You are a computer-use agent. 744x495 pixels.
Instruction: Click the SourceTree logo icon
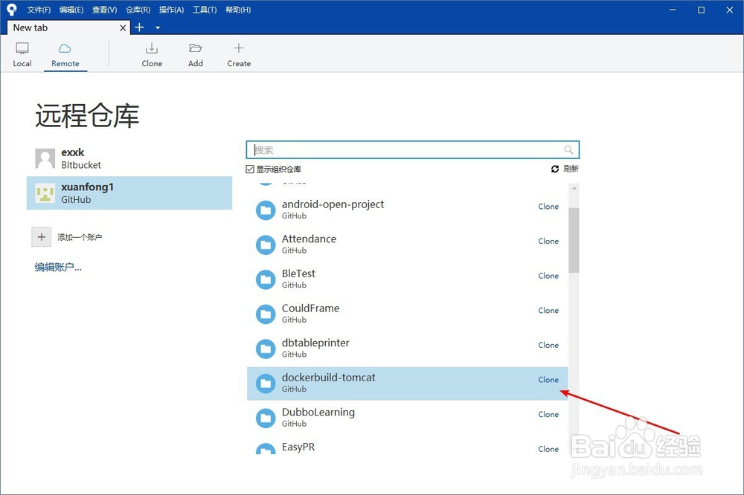(11, 10)
